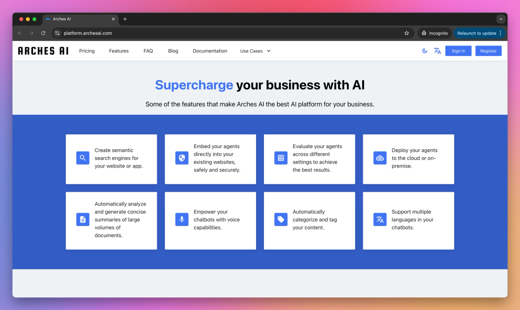
Task: Click the Register button
Action: (488, 51)
